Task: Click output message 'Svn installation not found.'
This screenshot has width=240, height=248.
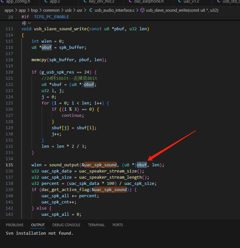Action: pos(39,233)
